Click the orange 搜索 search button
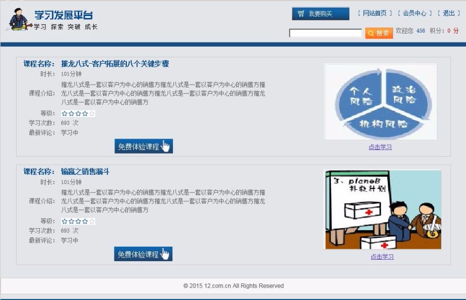 click(379, 33)
